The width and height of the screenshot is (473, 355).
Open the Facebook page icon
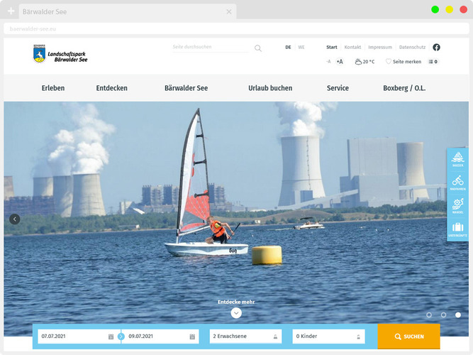click(x=436, y=48)
